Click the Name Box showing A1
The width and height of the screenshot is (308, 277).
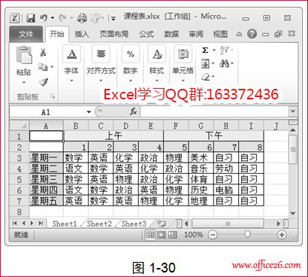tap(46, 112)
